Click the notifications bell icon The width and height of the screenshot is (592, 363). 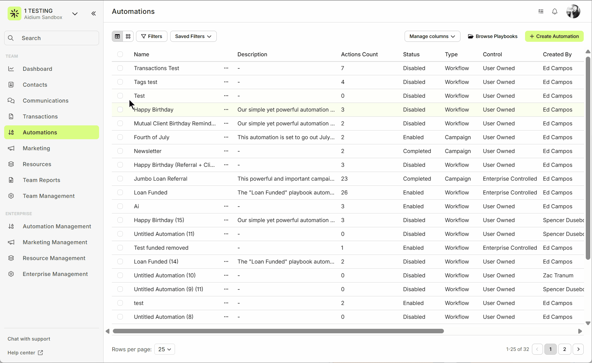point(554,11)
